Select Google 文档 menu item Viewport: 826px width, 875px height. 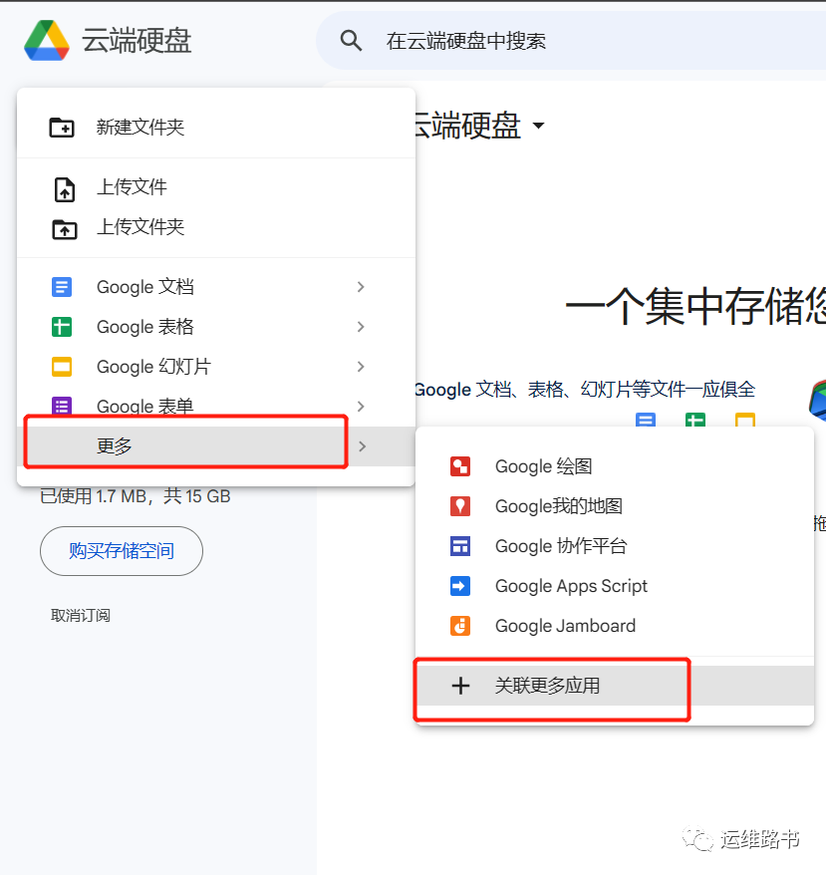[216, 287]
